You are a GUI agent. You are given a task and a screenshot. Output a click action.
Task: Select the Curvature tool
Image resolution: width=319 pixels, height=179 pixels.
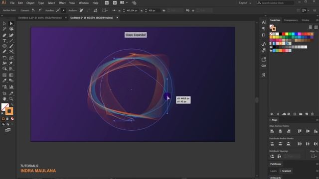(x=11, y=35)
